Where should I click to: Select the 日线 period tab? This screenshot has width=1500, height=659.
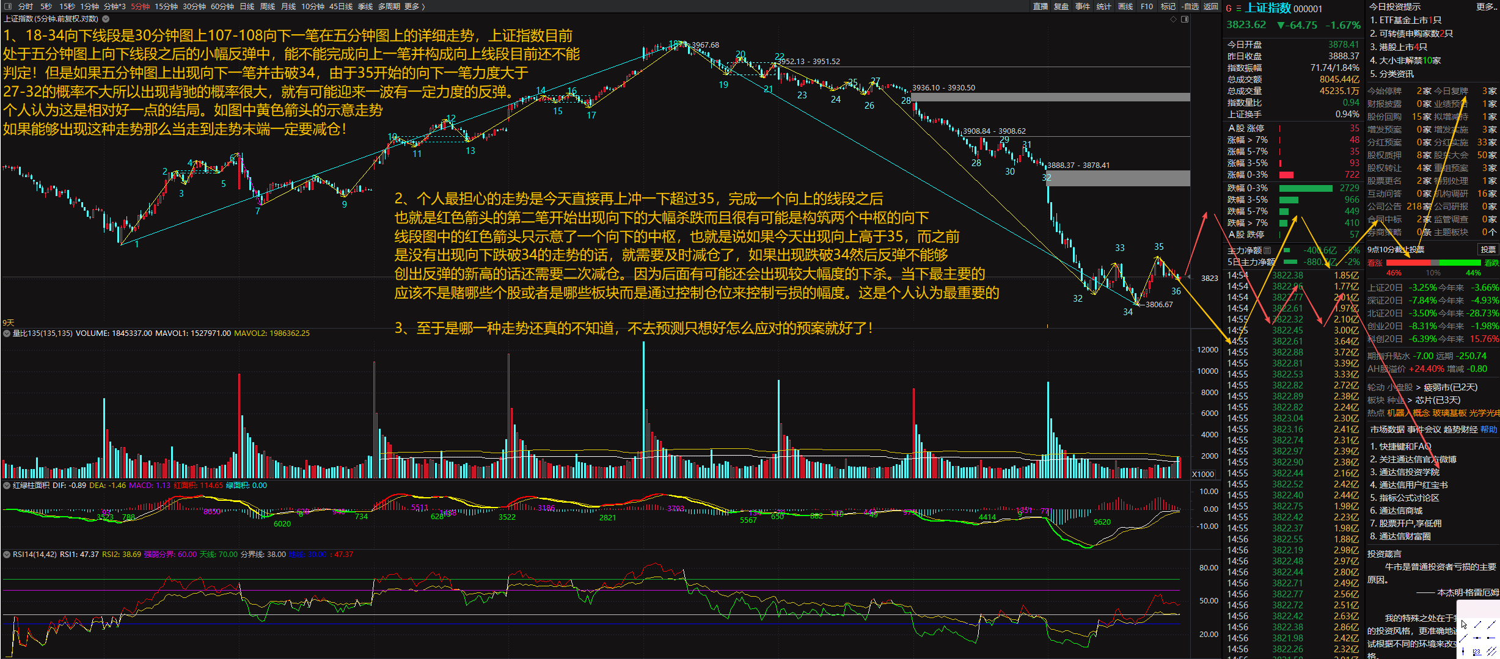click(x=247, y=6)
